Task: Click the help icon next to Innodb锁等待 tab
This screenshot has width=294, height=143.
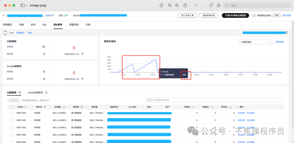Action: click(x=46, y=93)
